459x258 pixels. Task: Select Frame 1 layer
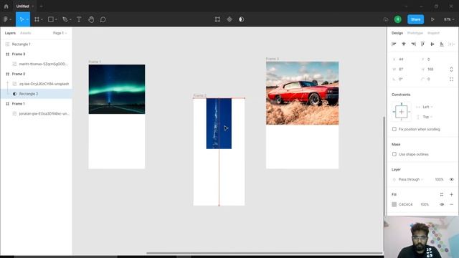[36, 104]
